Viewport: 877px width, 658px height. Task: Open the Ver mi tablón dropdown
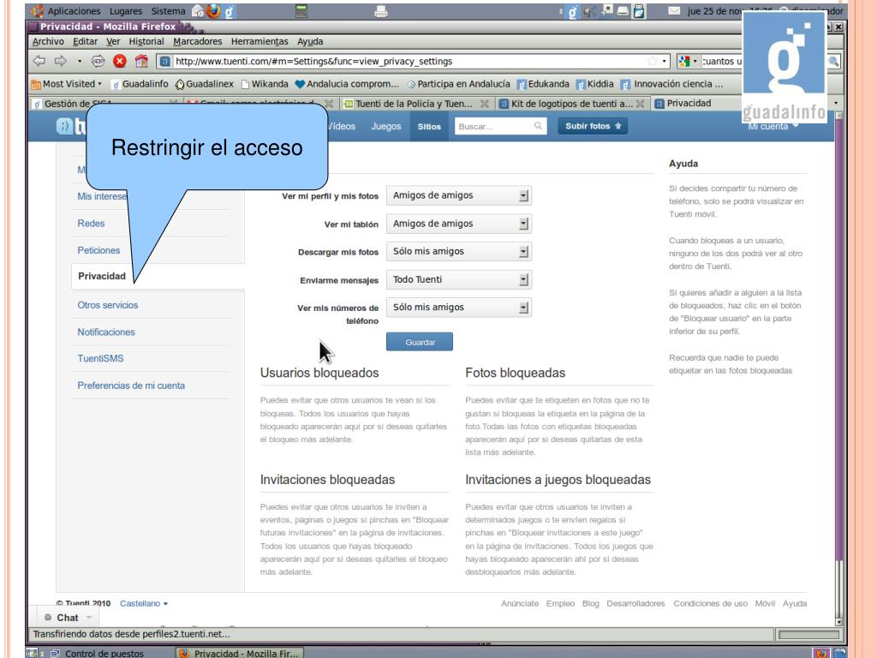pos(459,224)
